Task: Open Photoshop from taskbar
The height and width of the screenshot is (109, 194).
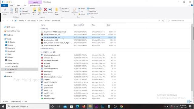Action: point(102,106)
